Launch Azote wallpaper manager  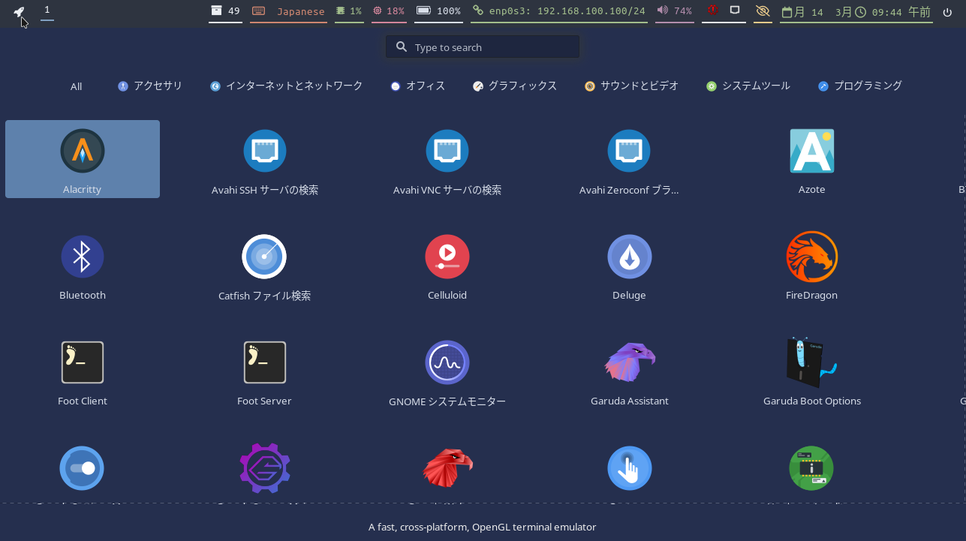pos(811,159)
